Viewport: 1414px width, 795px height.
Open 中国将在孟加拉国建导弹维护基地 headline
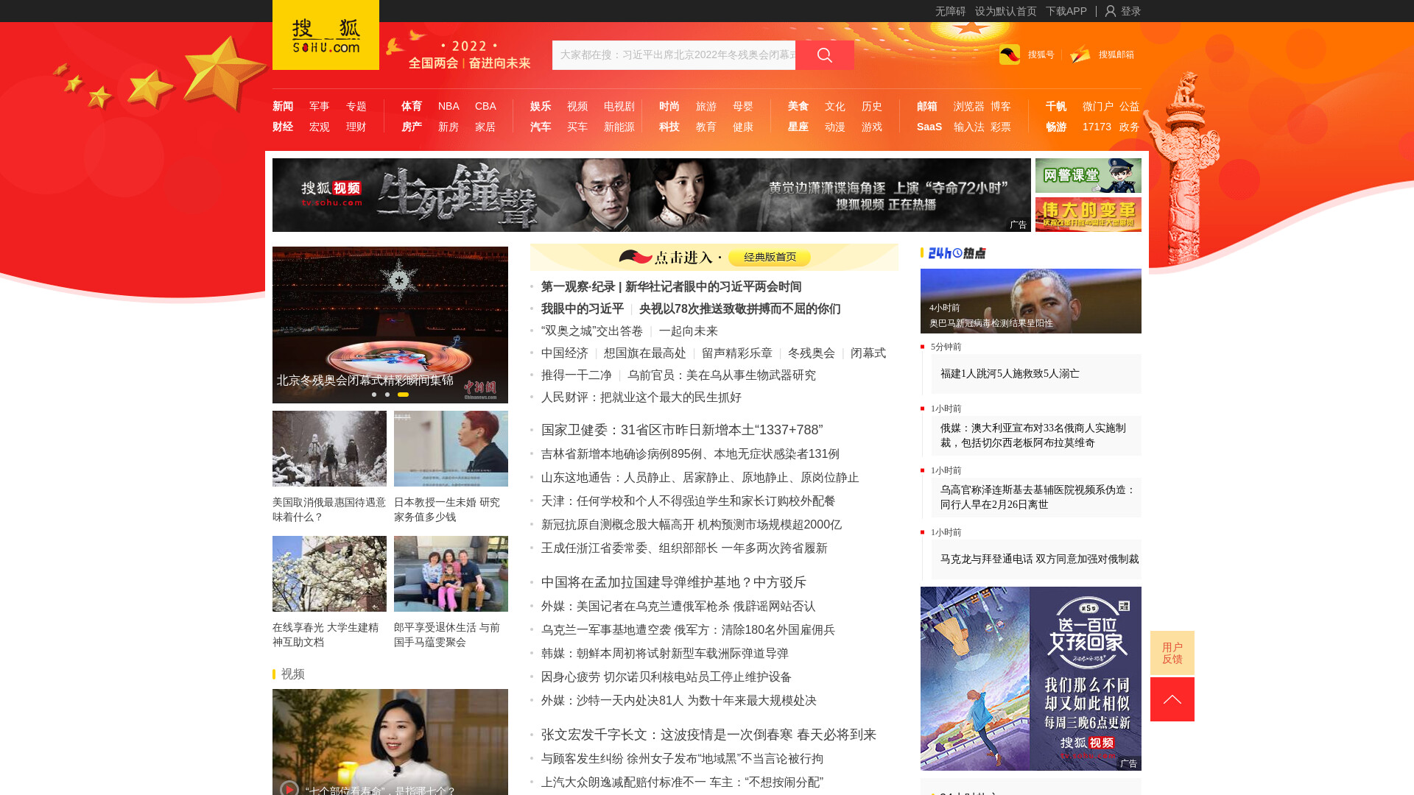(x=674, y=582)
